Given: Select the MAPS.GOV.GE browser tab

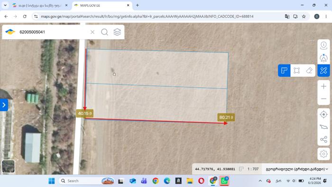Looking at the screenshot, I should (x=101, y=6).
